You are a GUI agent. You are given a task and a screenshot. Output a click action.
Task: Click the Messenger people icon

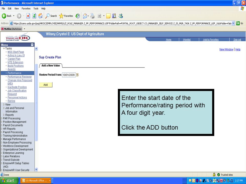tap(121, 16)
